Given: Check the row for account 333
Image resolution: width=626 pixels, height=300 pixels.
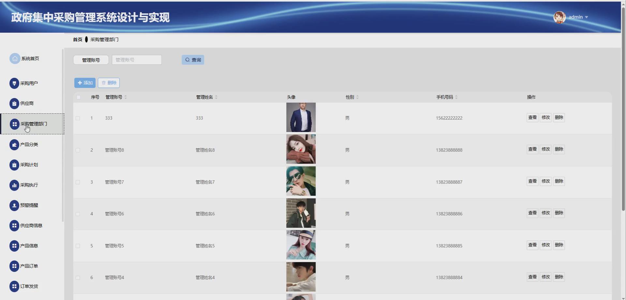Looking at the screenshot, I should [78, 118].
